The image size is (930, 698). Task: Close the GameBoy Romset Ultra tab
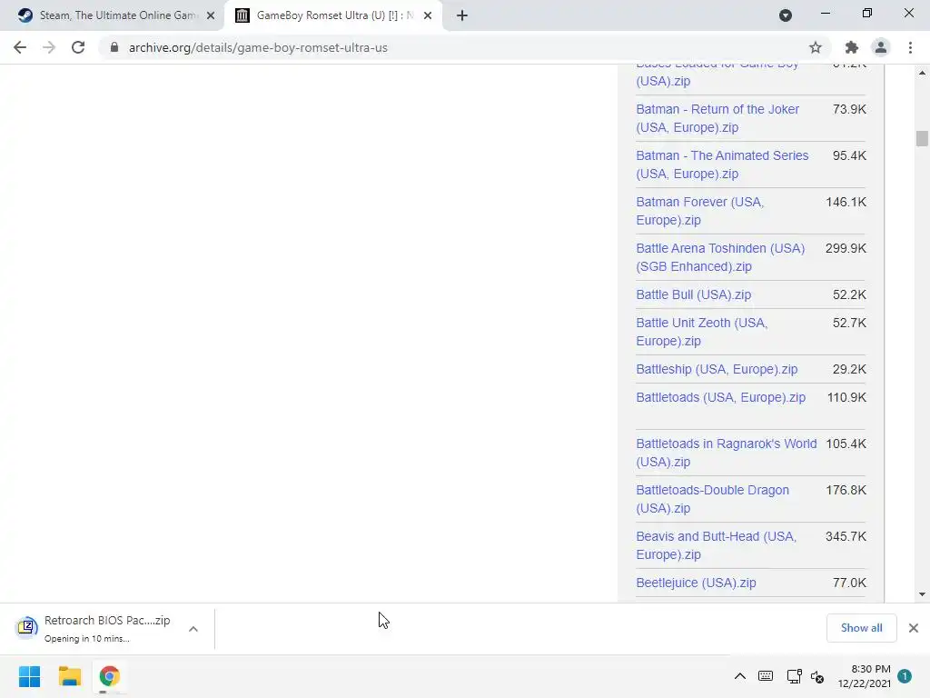[428, 15]
